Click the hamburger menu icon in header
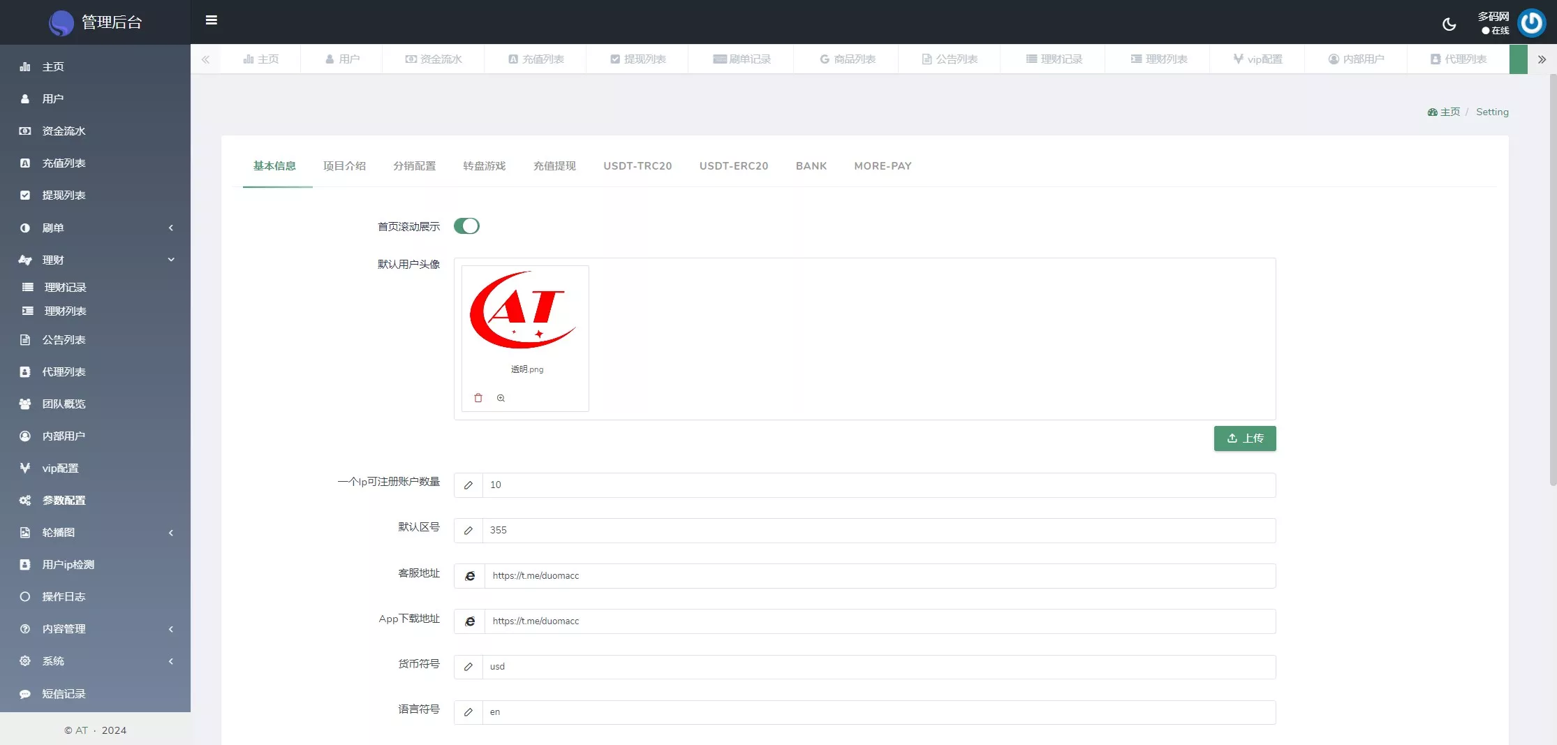The image size is (1557, 745). 211,20
